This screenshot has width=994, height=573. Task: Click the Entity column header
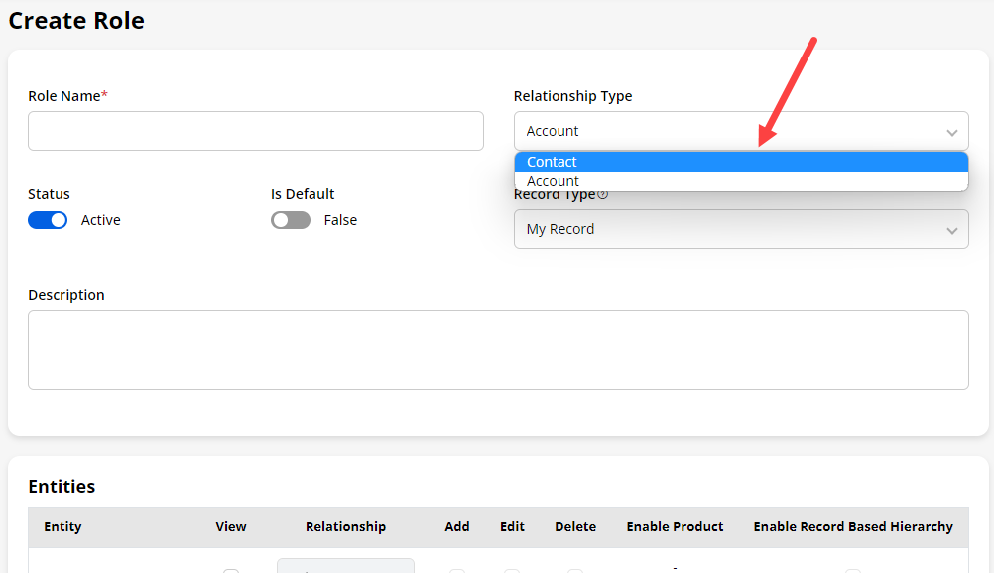point(62,526)
